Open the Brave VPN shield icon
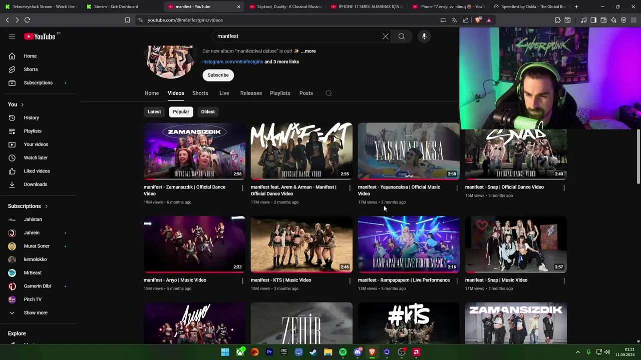Viewport: 641px width, 360px height. [623, 20]
